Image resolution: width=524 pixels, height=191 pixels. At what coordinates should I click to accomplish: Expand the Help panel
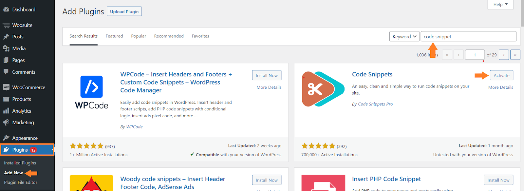[x=500, y=5]
